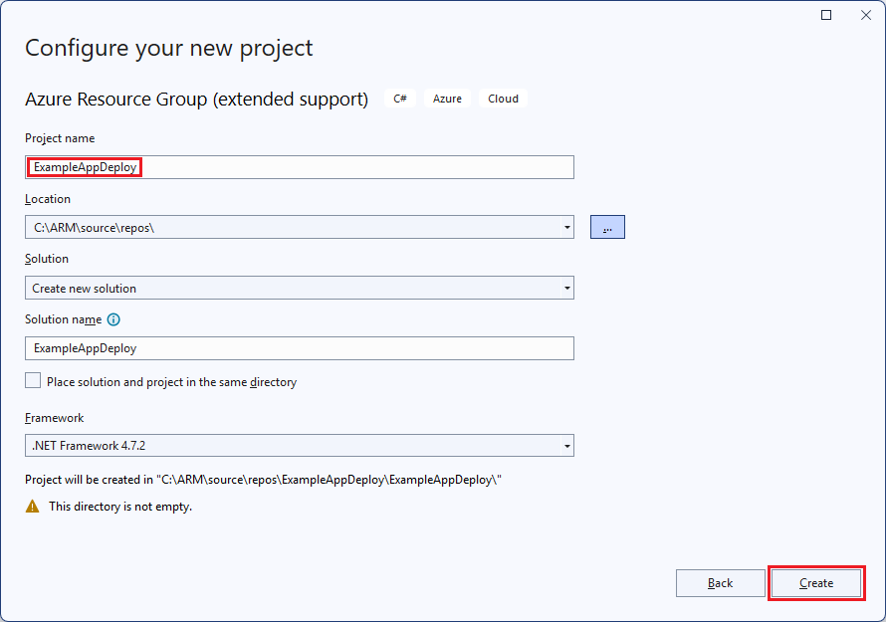This screenshot has width=886, height=622.
Task: Click the dialog close icon
Action: click(865, 15)
